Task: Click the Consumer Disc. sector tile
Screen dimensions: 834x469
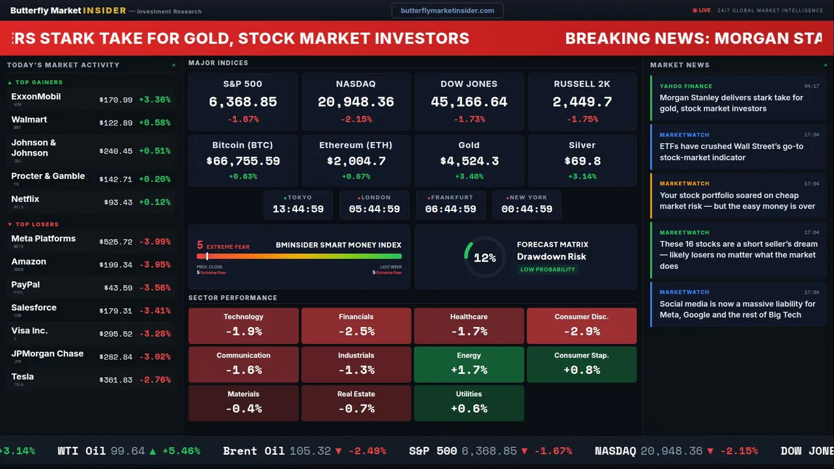Action: (x=581, y=326)
